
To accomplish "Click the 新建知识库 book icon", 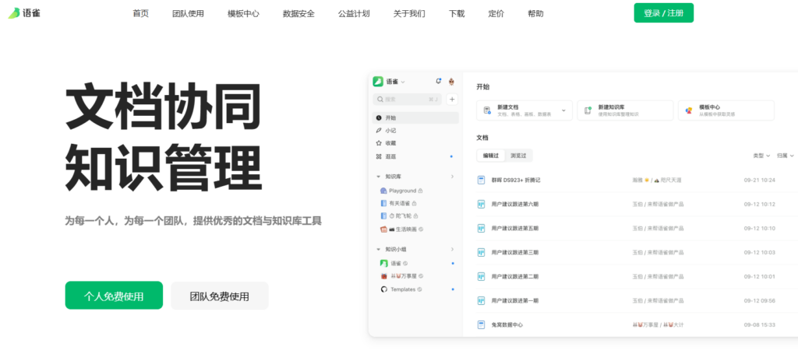I will pos(588,110).
